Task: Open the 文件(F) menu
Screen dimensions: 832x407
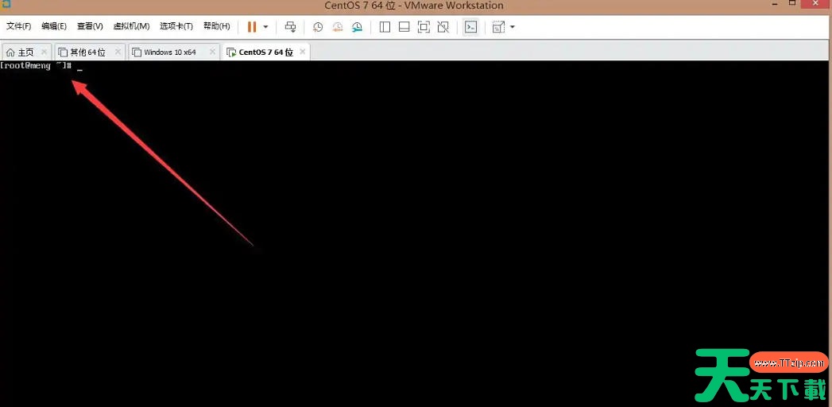Action: coord(18,26)
